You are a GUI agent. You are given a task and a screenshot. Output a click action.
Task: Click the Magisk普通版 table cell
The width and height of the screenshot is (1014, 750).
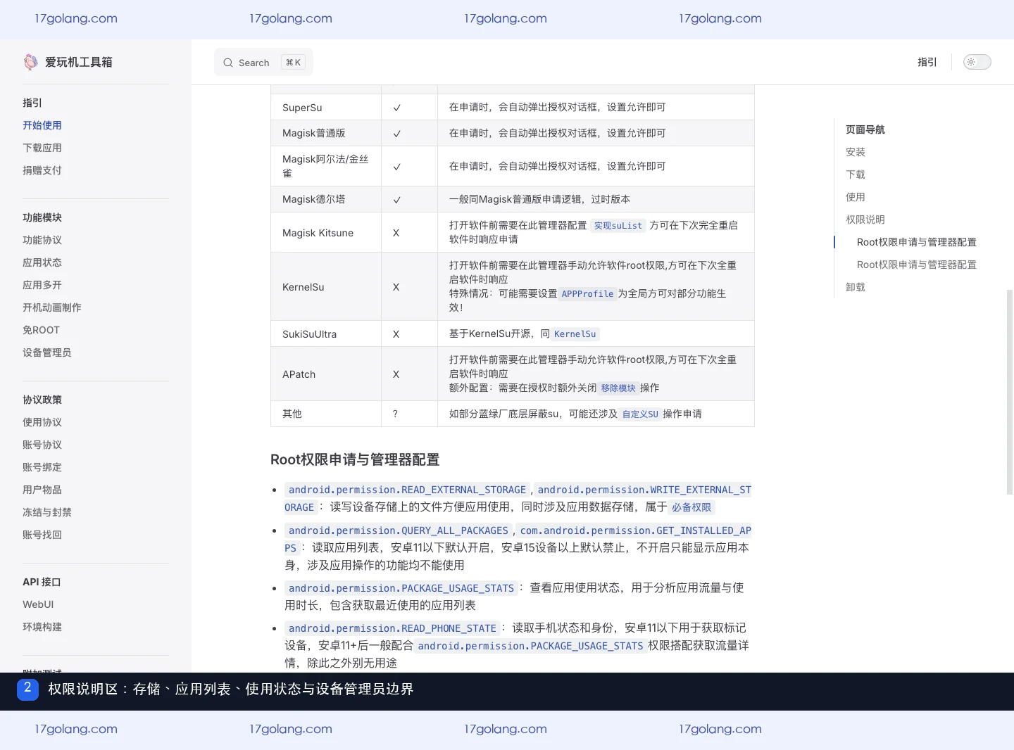click(326, 133)
